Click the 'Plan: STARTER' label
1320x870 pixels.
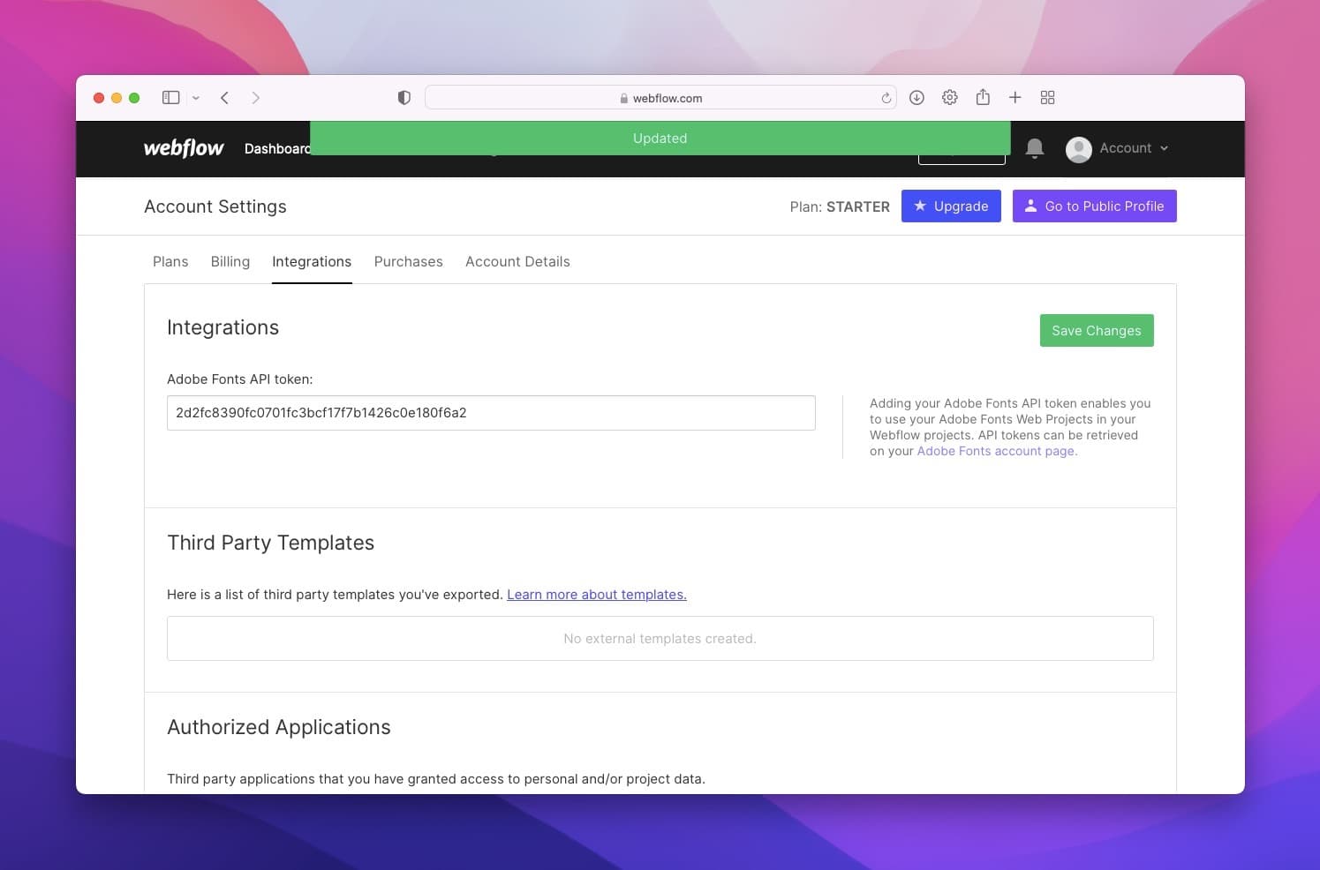[x=840, y=206]
